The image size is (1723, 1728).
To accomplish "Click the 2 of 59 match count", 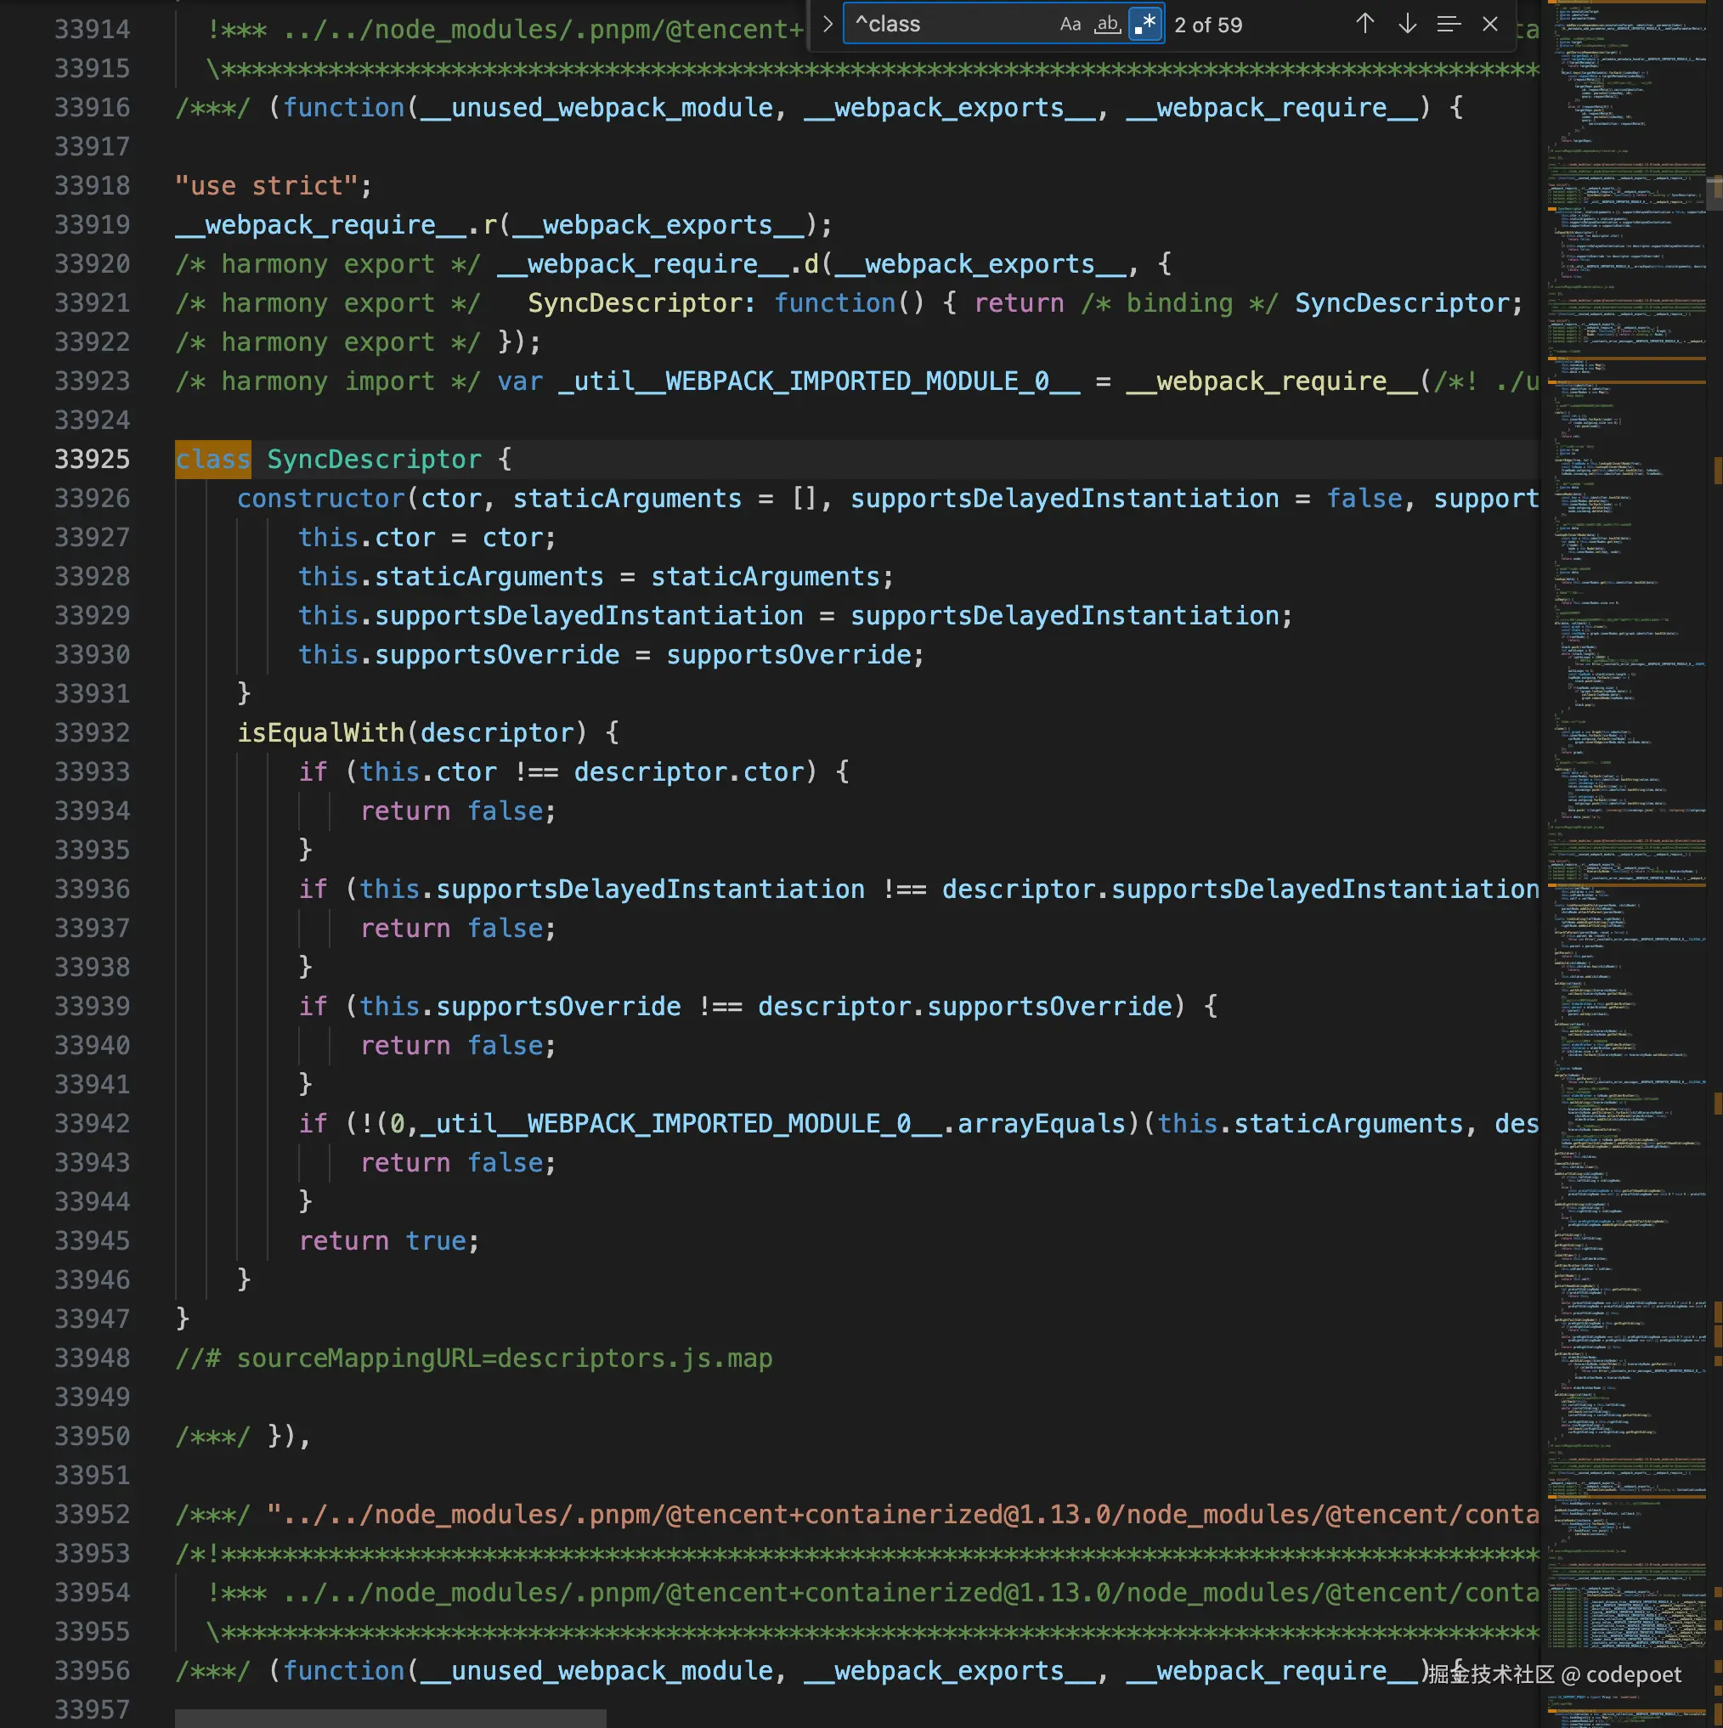I will (x=1207, y=25).
